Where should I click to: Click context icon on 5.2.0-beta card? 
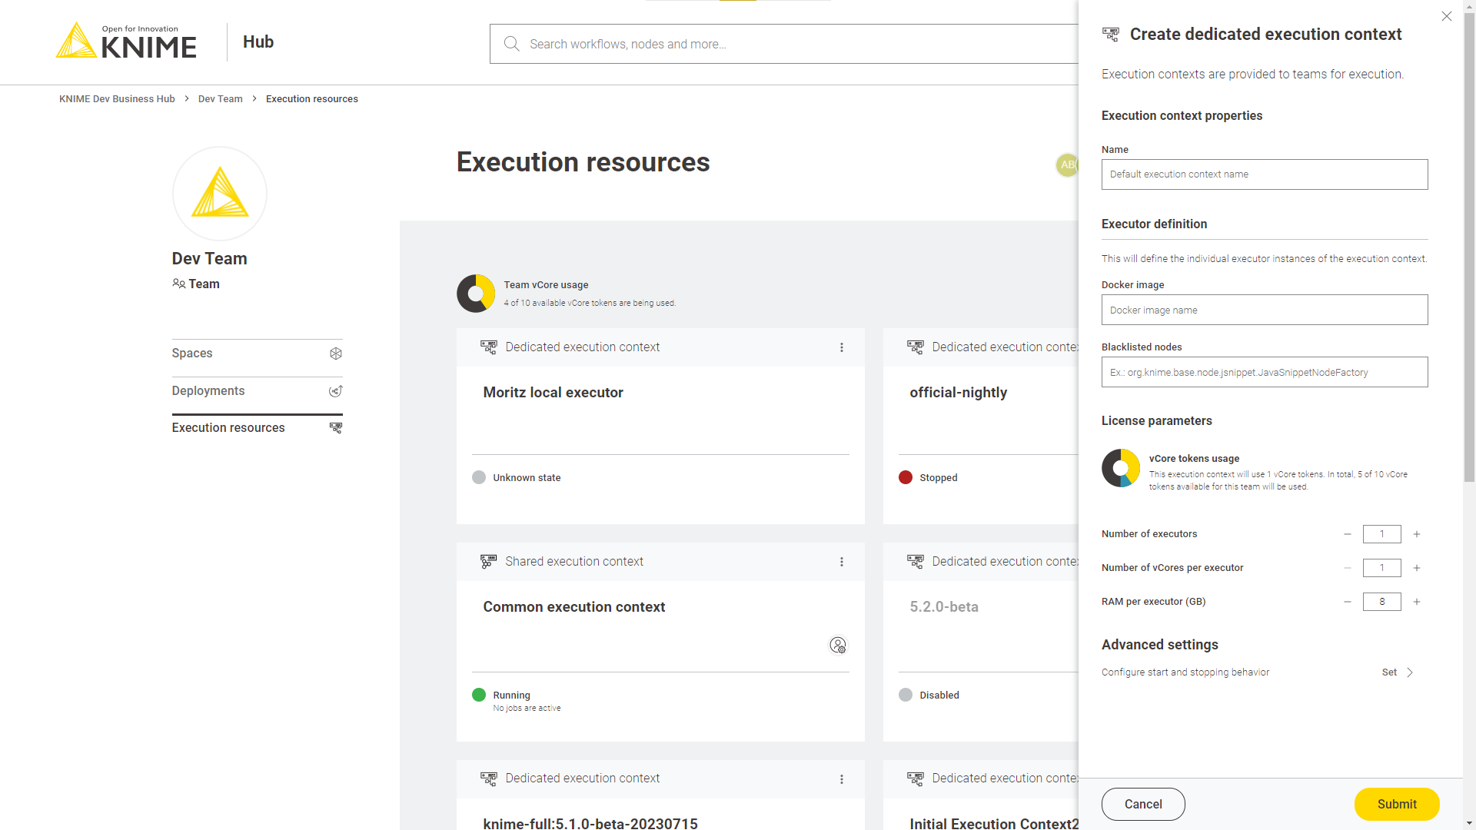[915, 562]
